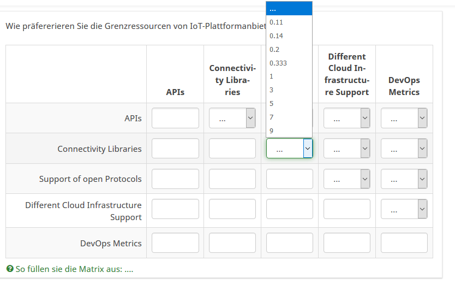
Task: Close Connectivity Libraries vs open Protocols dropdown
Action: [x=289, y=149]
